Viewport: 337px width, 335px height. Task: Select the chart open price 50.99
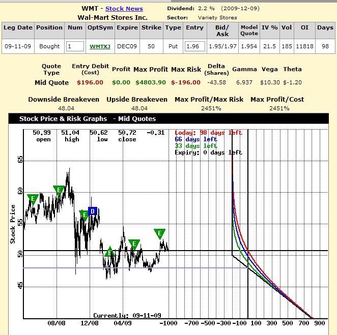click(42, 133)
